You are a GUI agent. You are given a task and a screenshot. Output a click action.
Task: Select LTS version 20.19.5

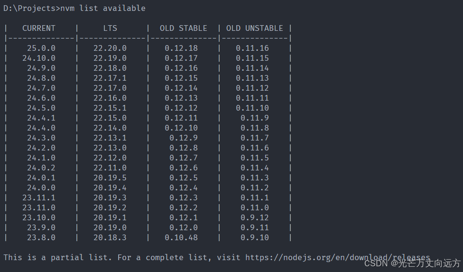point(110,178)
